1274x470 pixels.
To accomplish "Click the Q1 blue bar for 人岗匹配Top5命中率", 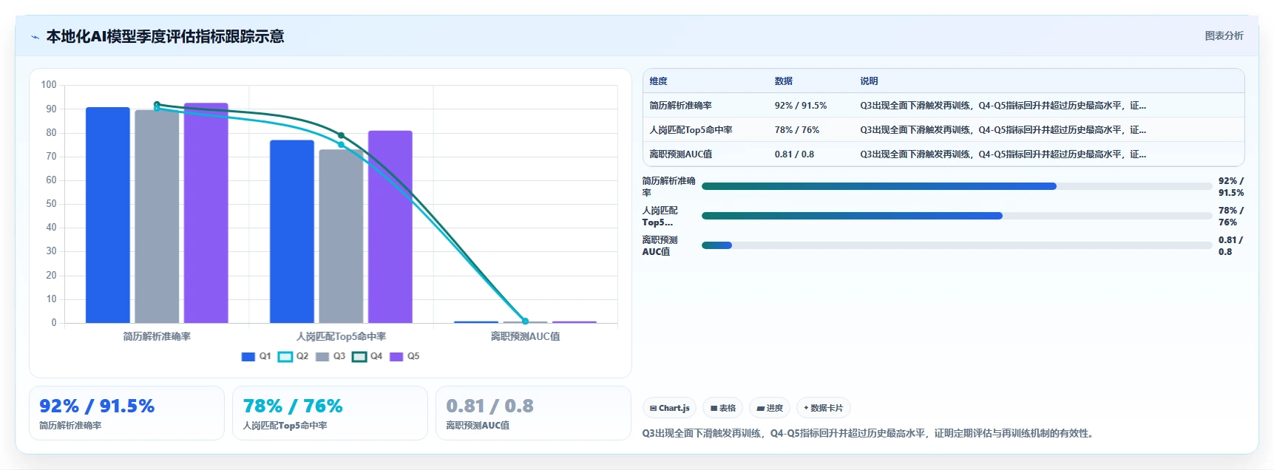I will [x=292, y=231].
